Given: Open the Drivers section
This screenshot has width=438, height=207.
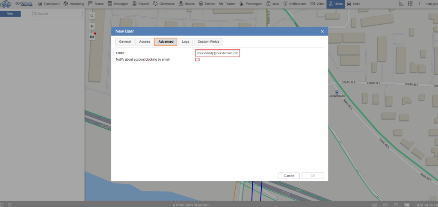Looking at the screenshot, I should coord(207,3).
